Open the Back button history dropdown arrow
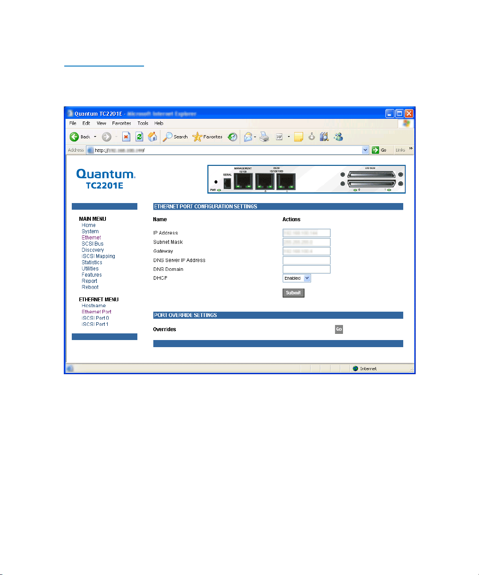Viewport: 479px width, 575px height. click(95, 137)
